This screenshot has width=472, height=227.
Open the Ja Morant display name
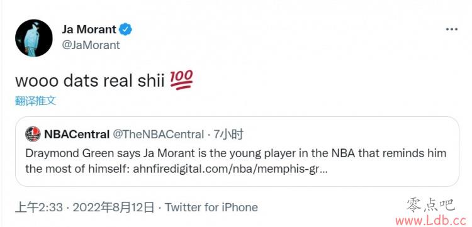(89, 30)
